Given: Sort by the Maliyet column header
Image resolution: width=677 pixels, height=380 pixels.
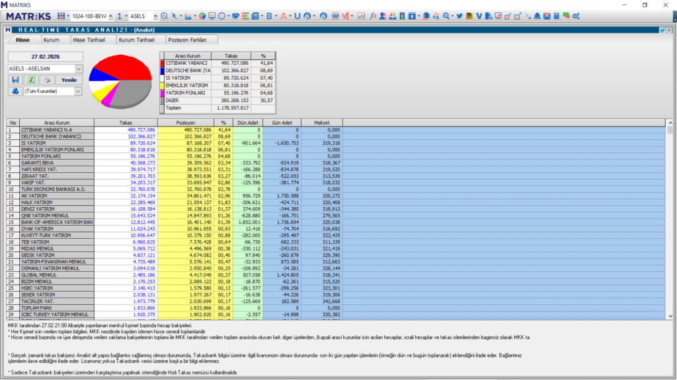Looking at the screenshot, I should (x=322, y=123).
